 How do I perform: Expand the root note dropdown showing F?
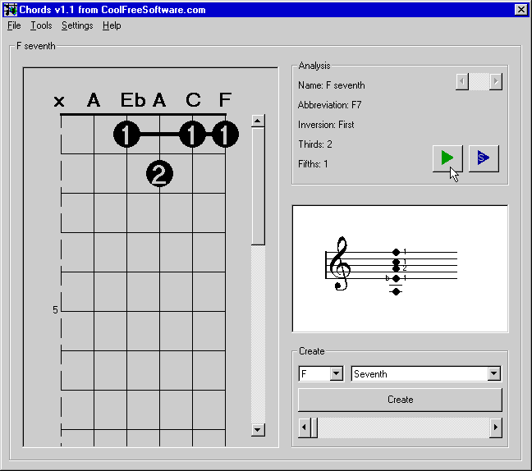(x=337, y=373)
